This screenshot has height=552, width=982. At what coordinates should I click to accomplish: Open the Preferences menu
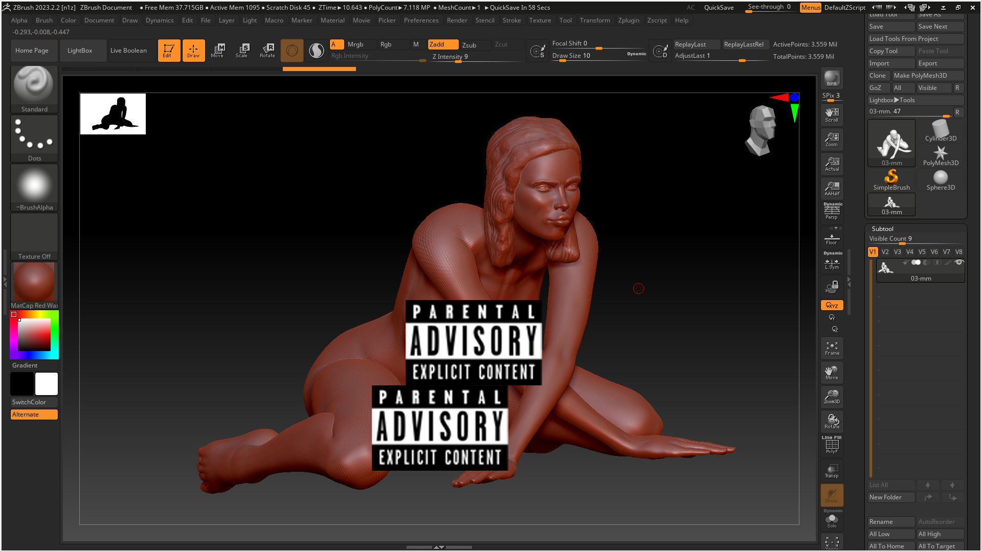421,20
